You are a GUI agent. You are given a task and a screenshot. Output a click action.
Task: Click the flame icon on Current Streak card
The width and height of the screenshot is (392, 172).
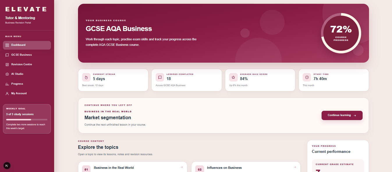(86, 77)
